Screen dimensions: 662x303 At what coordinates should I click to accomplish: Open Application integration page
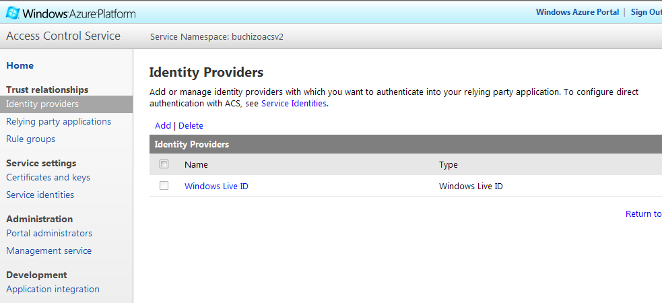coord(53,290)
